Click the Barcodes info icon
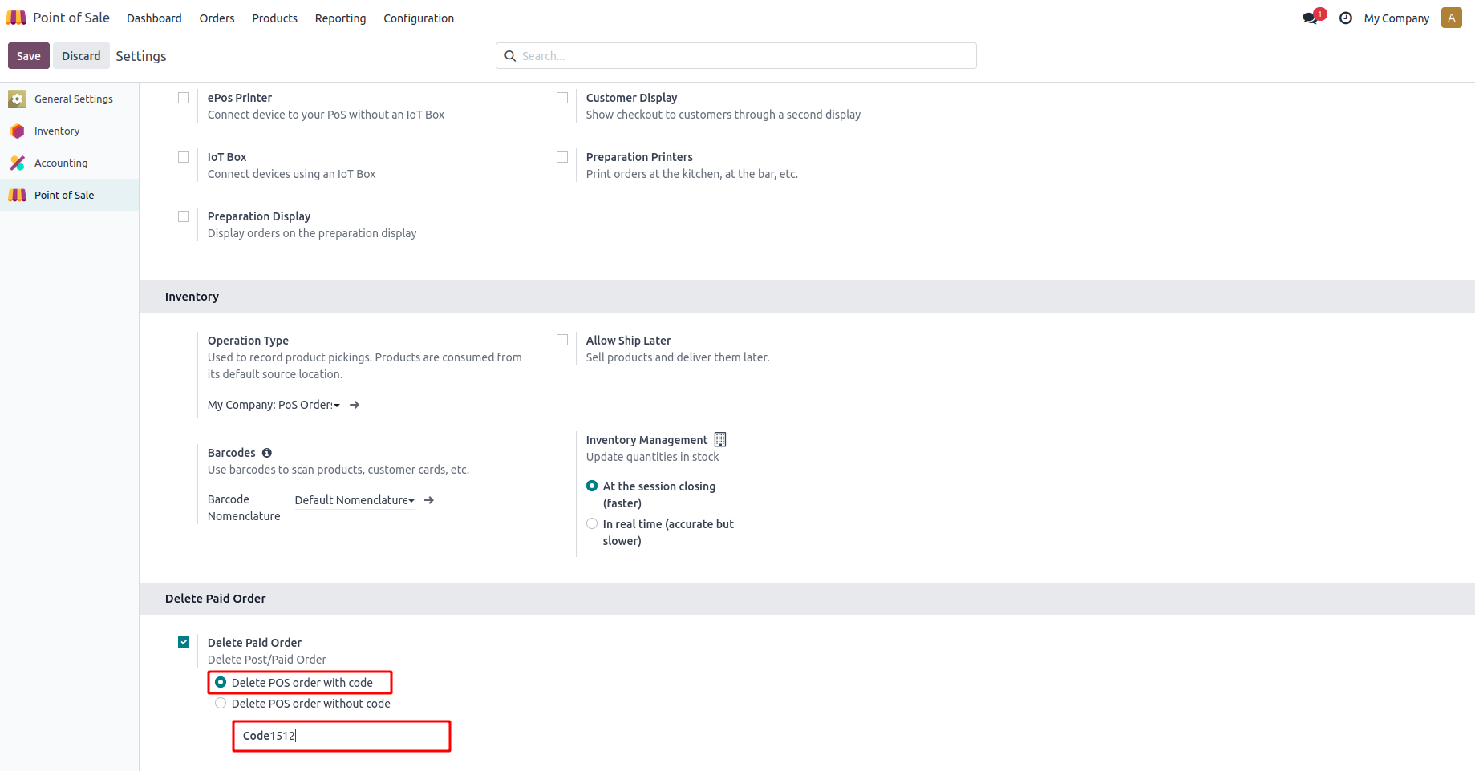The width and height of the screenshot is (1475, 771). tap(267, 453)
